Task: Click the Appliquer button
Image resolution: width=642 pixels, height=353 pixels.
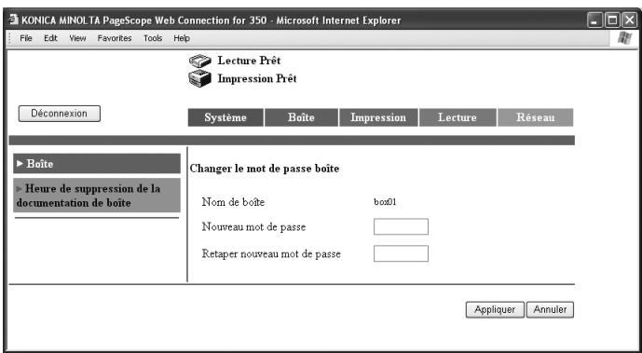Action: coord(495,309)
